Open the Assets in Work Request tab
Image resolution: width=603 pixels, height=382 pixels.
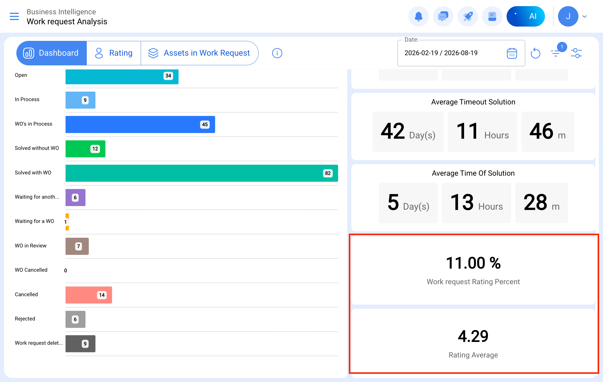(199, 53)
